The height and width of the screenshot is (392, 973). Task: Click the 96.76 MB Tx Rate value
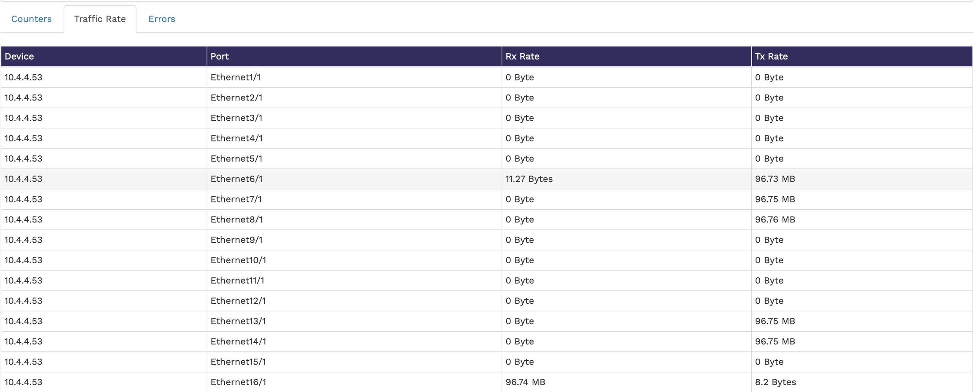pyautogui.click(x=775, y=219)
